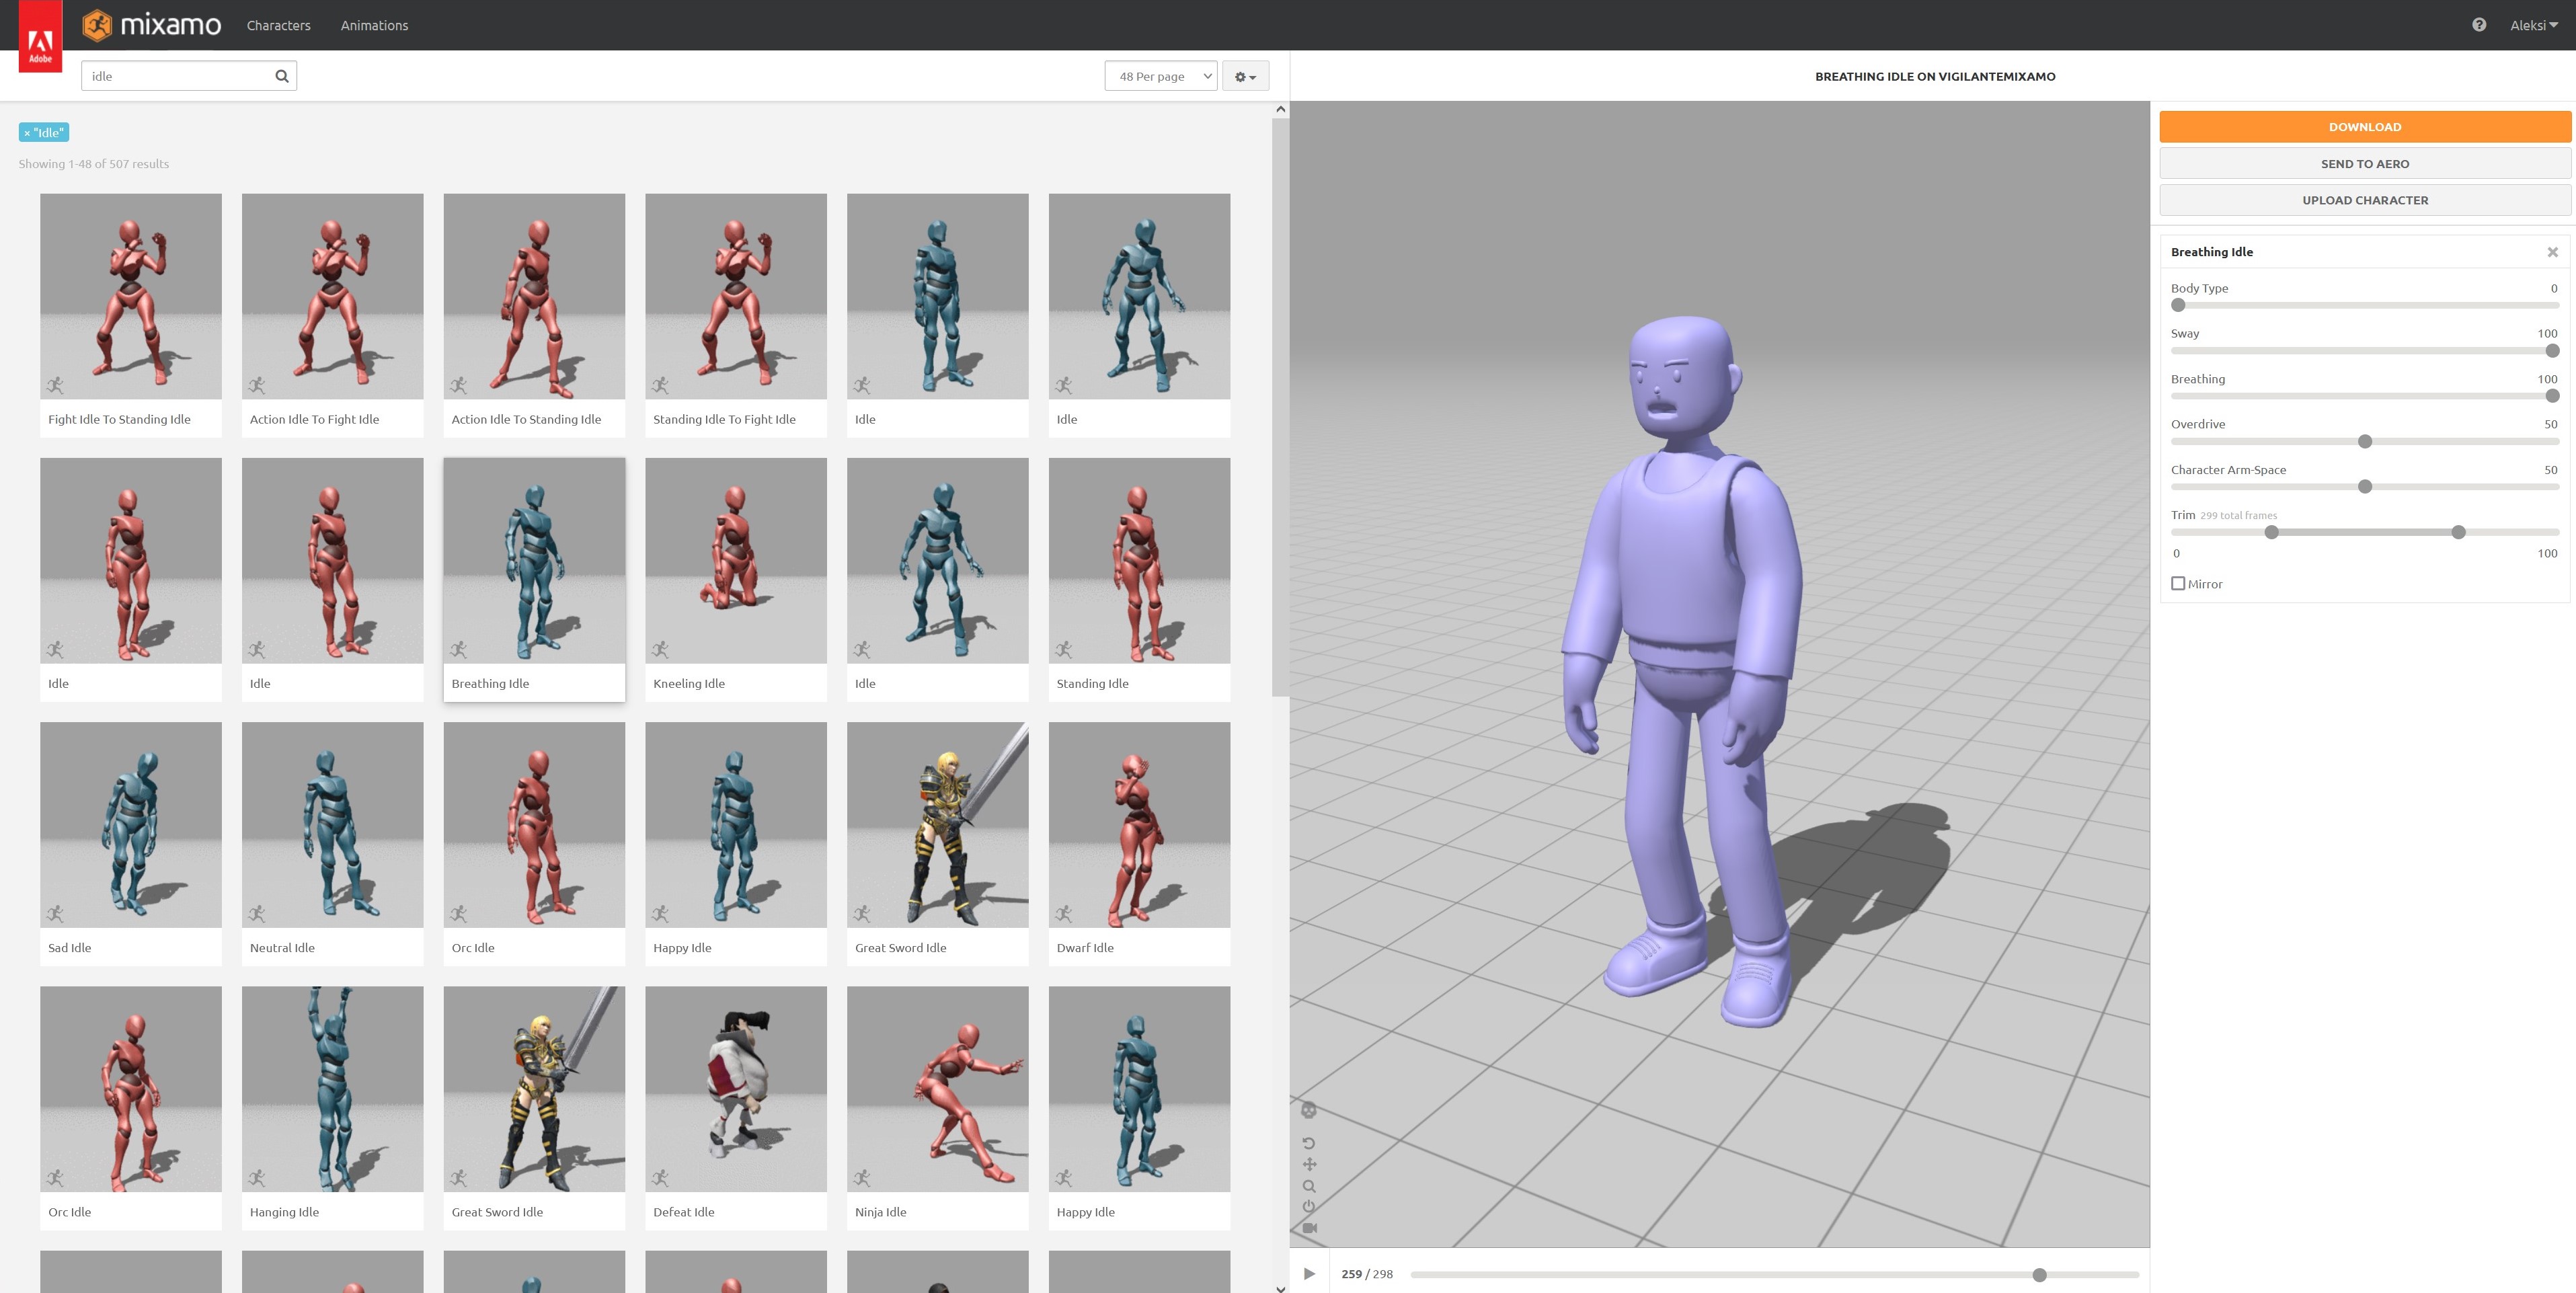2576x1293 pixels.
Task: Click the Trim slider left handle
Action: click(2271, 532)
